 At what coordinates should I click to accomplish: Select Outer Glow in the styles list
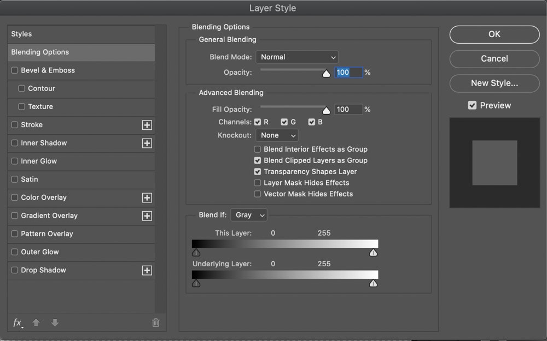point(40,252)
